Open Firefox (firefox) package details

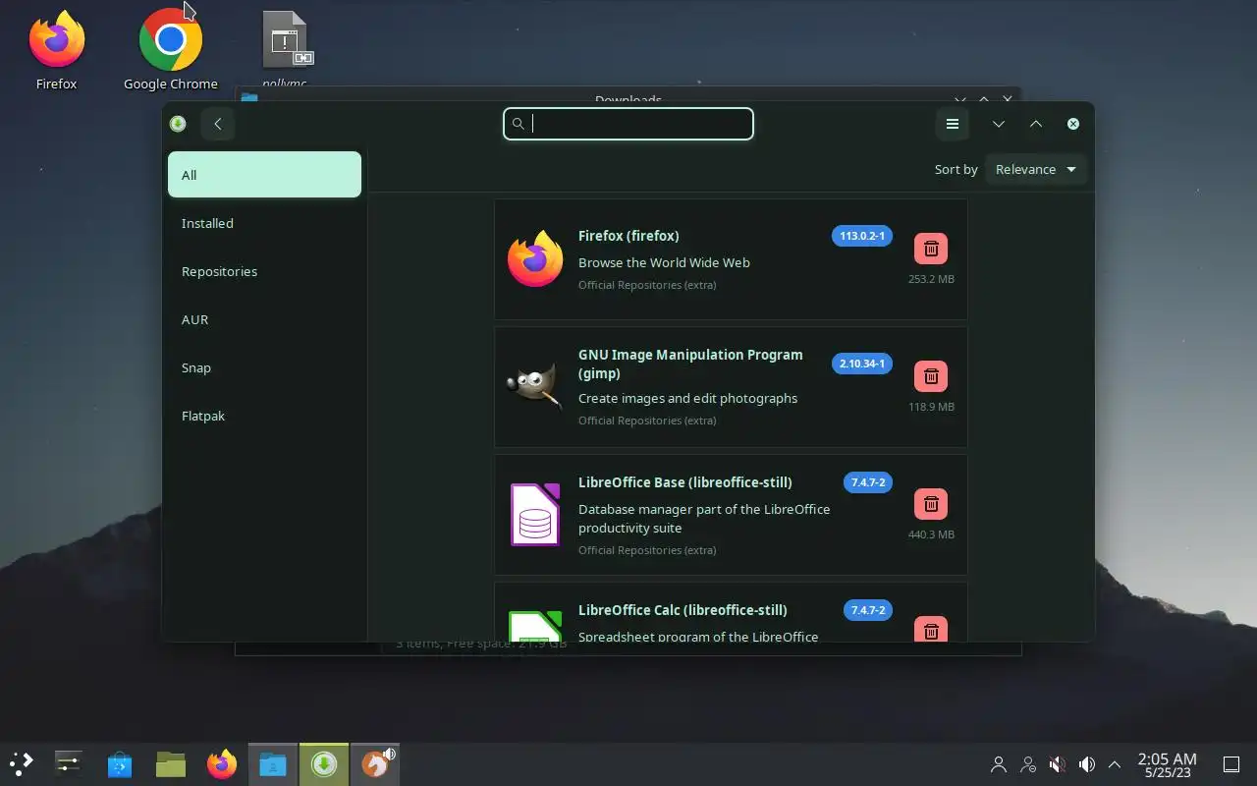[x=731, y=258]
